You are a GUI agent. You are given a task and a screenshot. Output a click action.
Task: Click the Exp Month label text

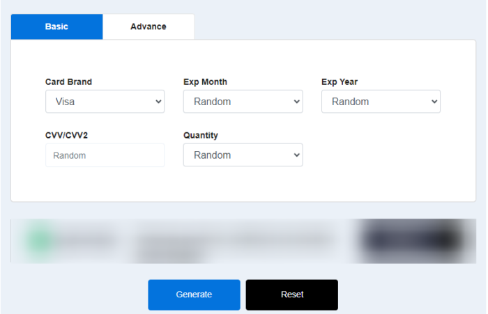tap(205, 82)
